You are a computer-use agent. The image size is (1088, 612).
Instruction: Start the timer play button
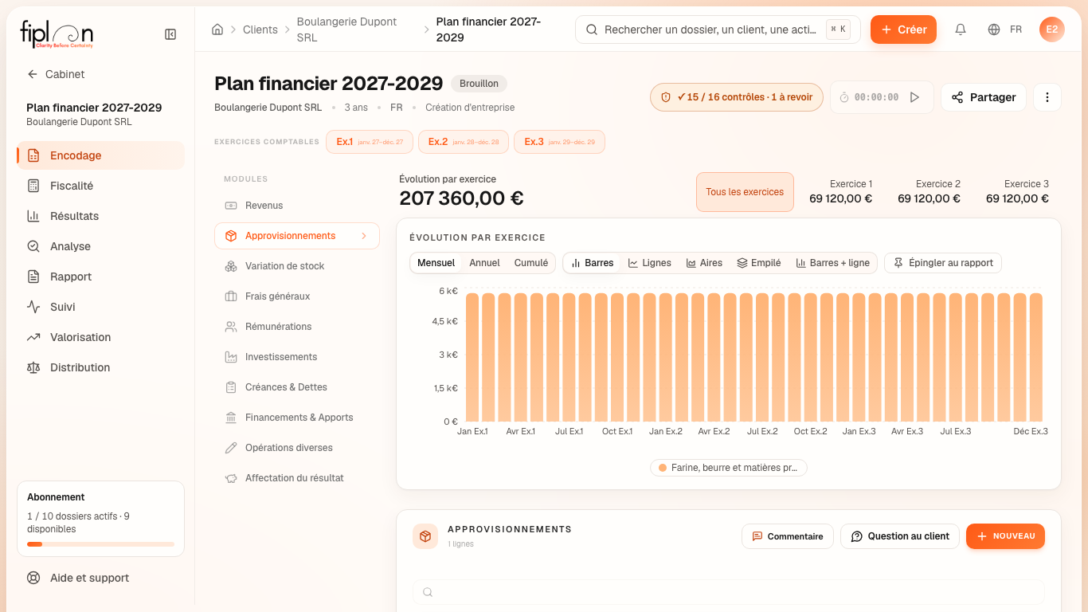[x=914, y=97]
